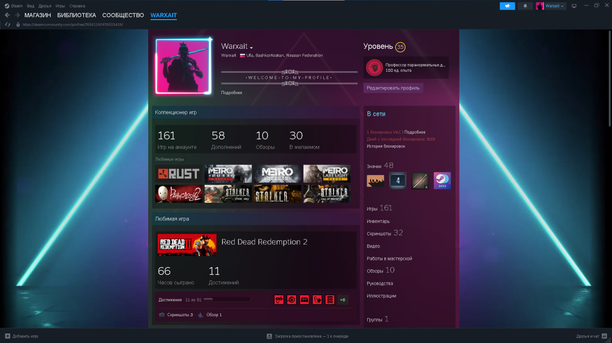Open the История блокировок link

click(386, 146)
